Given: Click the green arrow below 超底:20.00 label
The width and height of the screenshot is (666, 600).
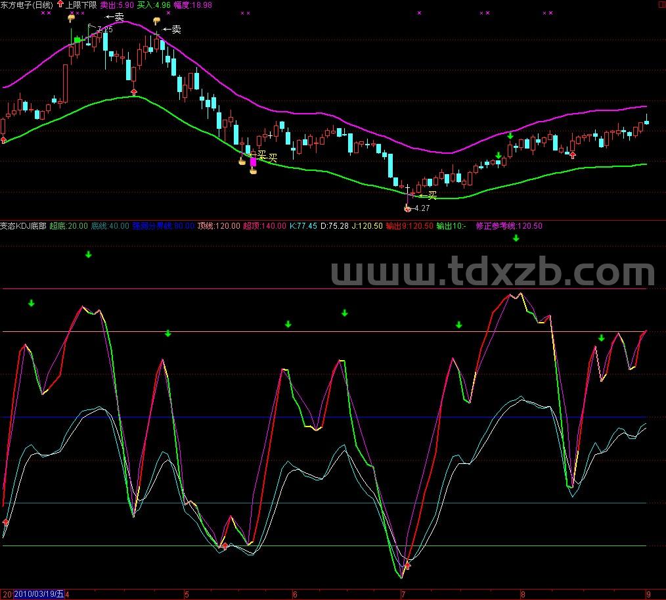Looking at the screenshot, I should (x=89, y=254).
